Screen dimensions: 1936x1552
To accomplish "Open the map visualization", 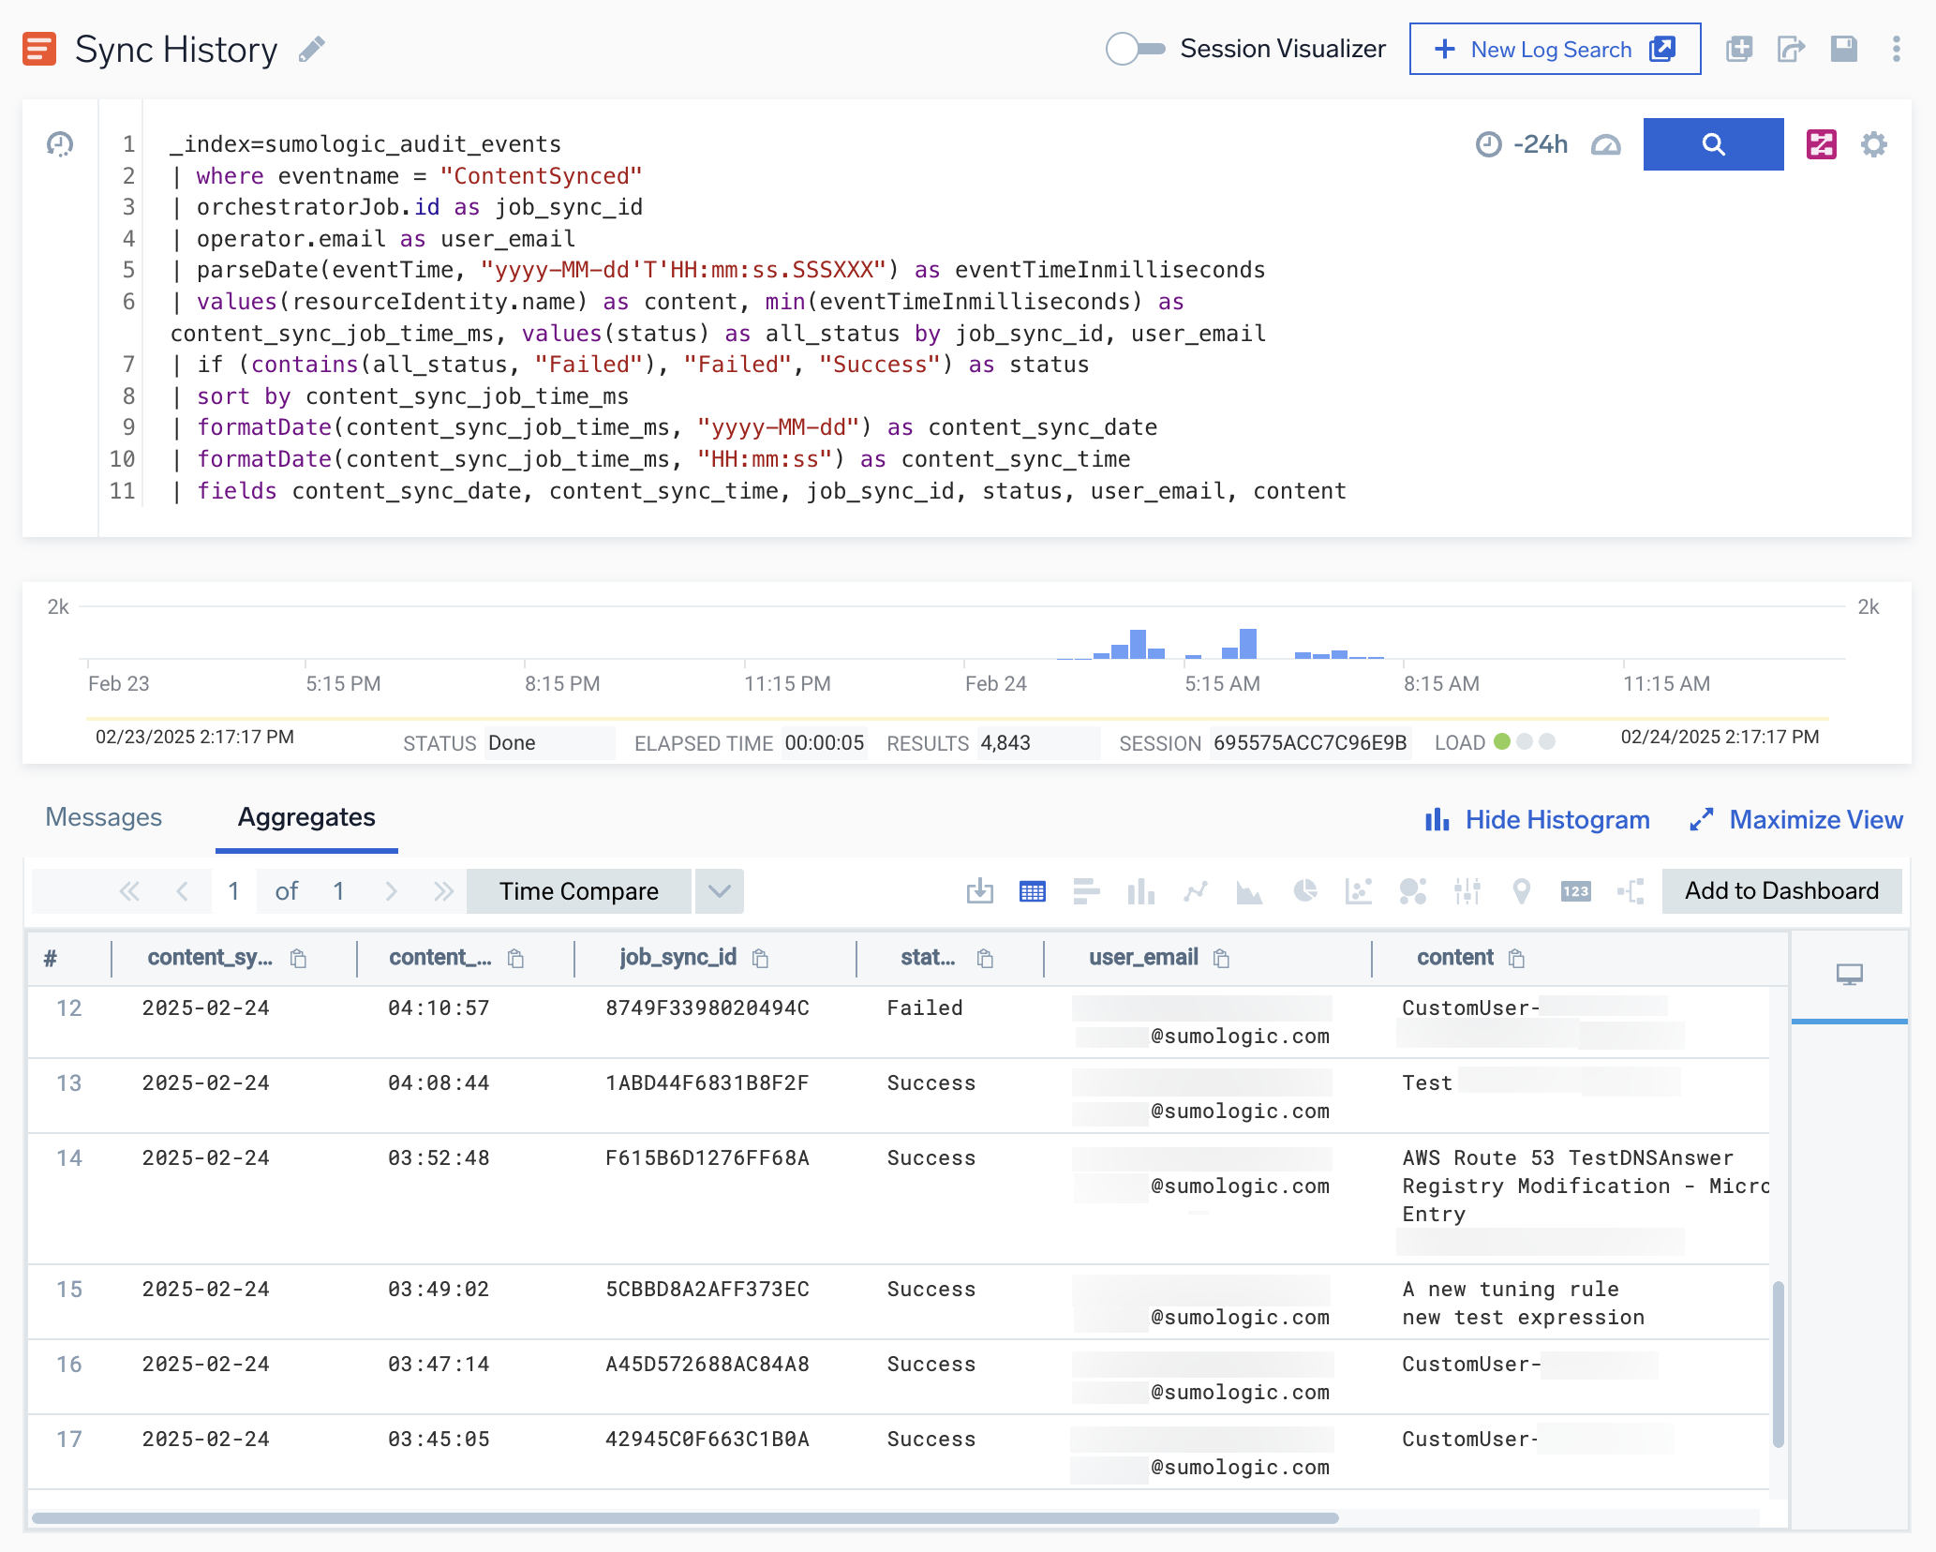I will click(x=1521, y=891).
